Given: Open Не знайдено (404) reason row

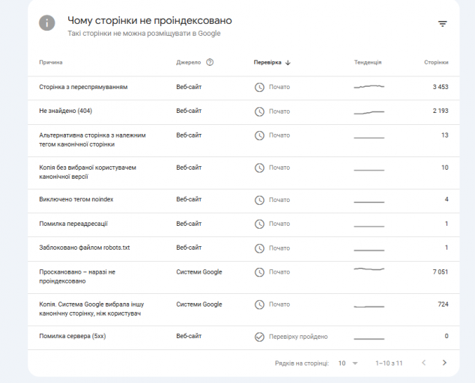Looking at the screenshot, I should click(243, 112).
